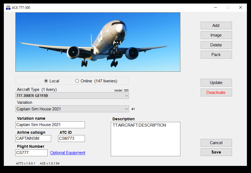Open the Optional Equipment link
The width and height of the screenshot is (251, 173).
[68, 153]
